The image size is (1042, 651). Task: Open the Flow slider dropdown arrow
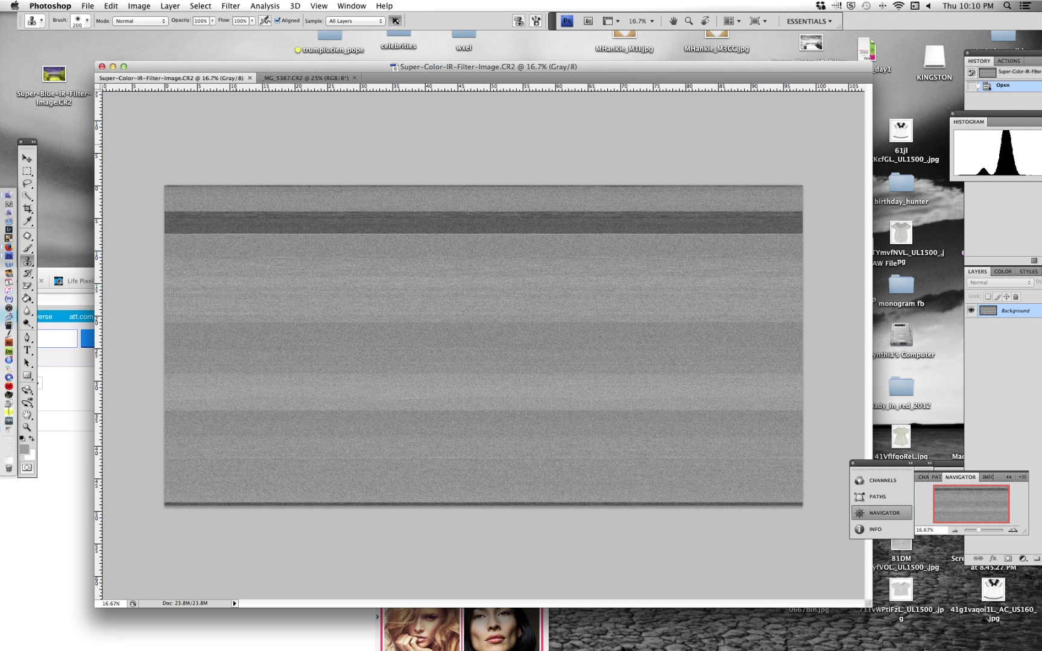tap(252, 21)
